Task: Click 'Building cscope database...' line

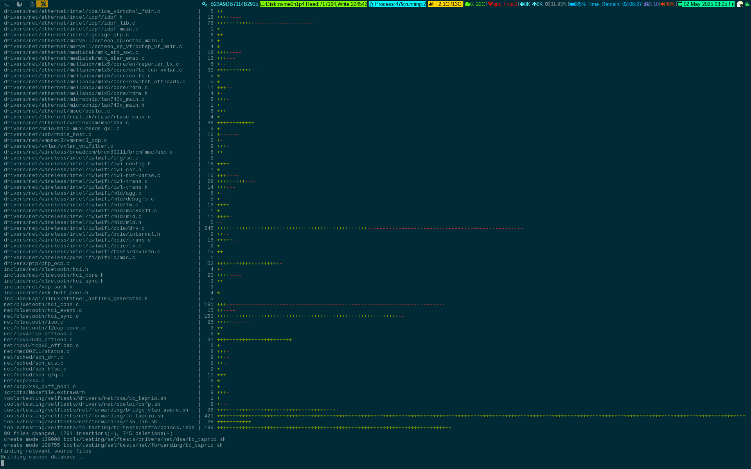Action: [x=43, y=457]
